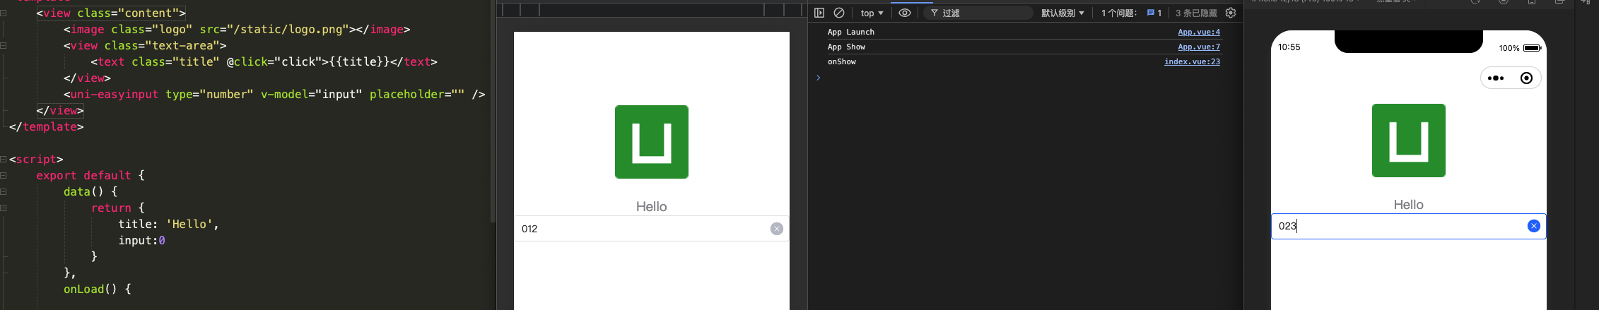The width and height of the screenshot is (1599, 310).
Task: Place cursor on onLoad() code line
Action: coord(98,289)
